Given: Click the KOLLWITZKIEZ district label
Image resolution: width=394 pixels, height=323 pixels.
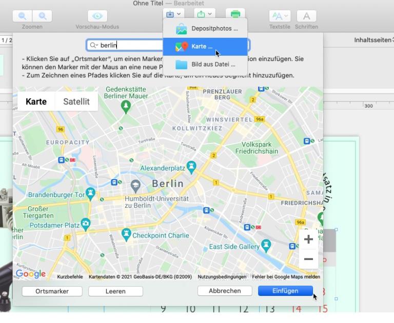Looking at the screenshot, I should (x=197, y=128).
